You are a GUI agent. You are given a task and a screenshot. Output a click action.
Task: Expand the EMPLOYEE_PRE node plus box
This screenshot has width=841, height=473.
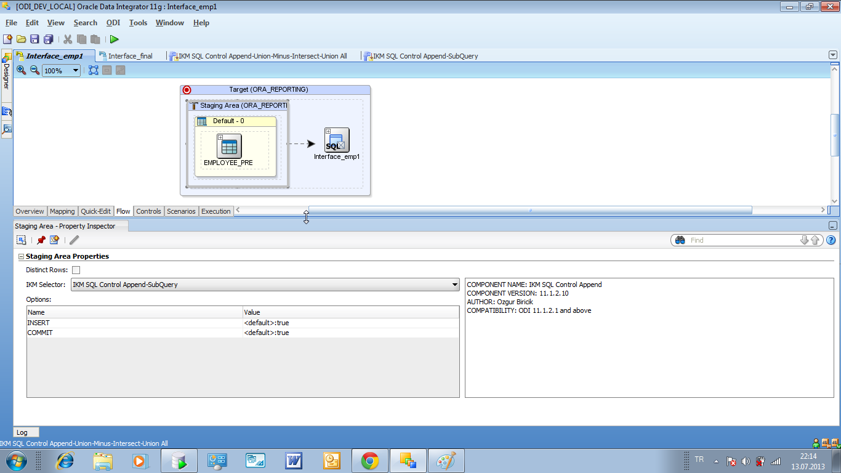[220, 137]
